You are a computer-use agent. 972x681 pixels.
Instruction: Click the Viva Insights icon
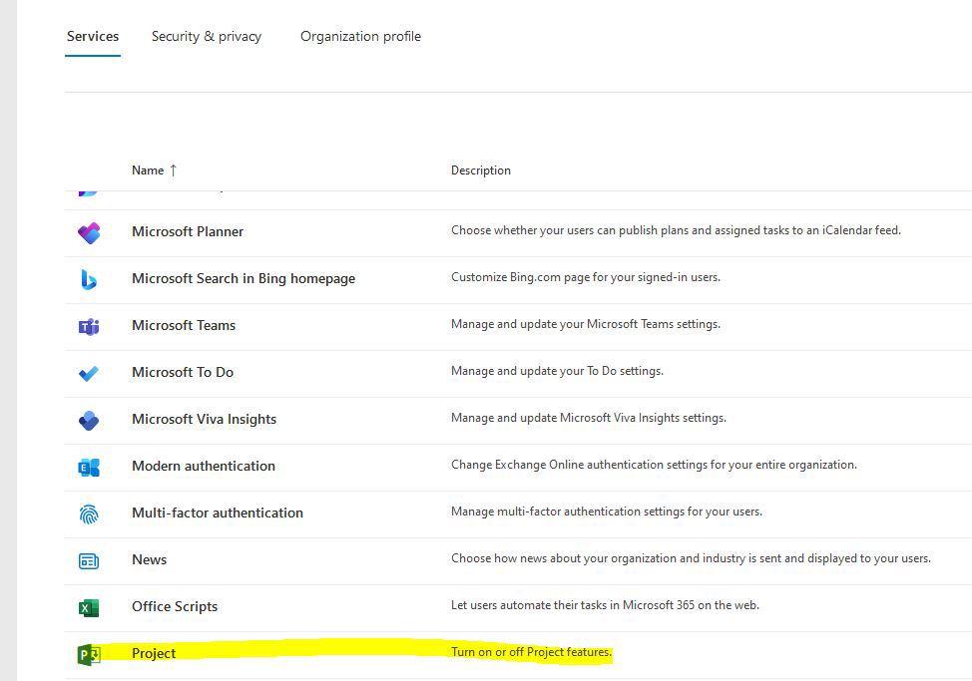coord(89,421)
